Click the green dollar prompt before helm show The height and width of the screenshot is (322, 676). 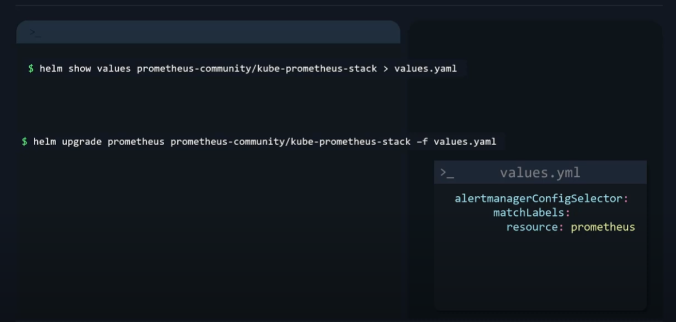coord(31,69)
